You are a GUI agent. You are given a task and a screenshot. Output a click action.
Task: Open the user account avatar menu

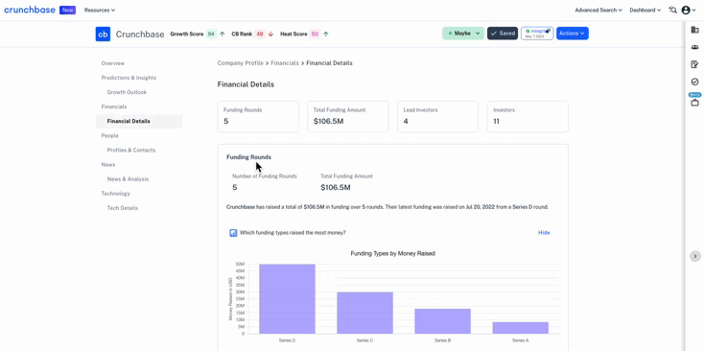coord(689,10)
